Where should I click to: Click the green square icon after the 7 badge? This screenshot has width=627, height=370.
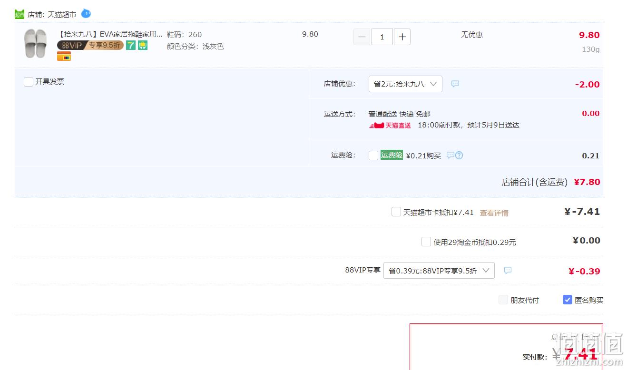(x=143, y=45)
